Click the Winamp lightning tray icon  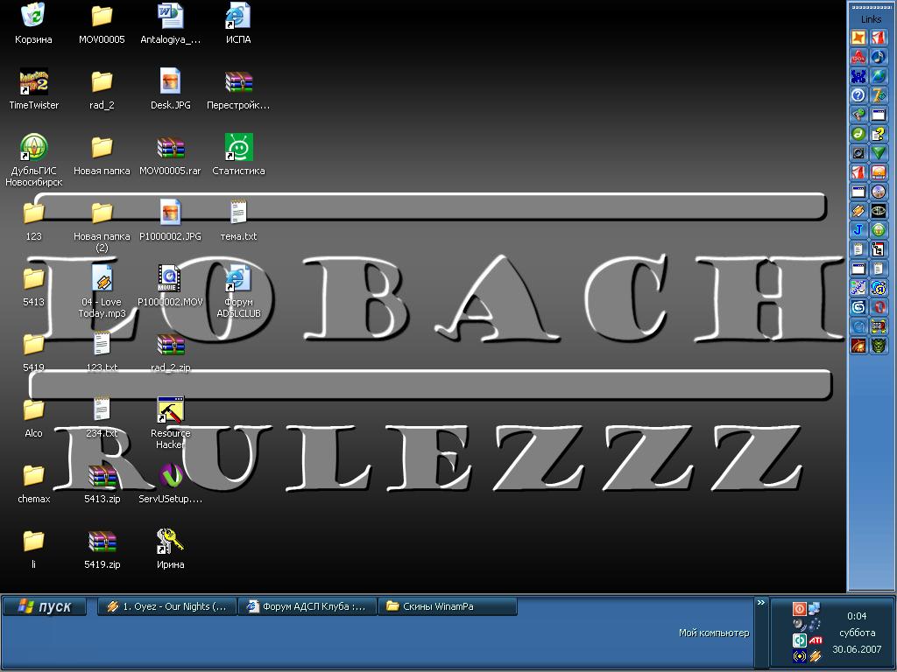click(816, 656)
